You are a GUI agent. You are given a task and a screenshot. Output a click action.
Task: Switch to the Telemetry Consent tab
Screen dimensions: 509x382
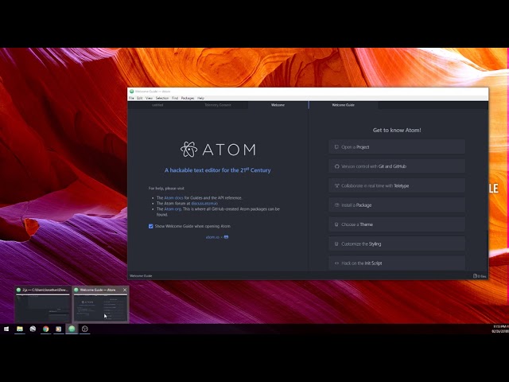point(218,105)
